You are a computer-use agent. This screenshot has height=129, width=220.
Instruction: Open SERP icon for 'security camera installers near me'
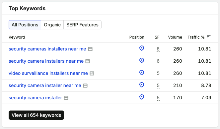(88, 61)
